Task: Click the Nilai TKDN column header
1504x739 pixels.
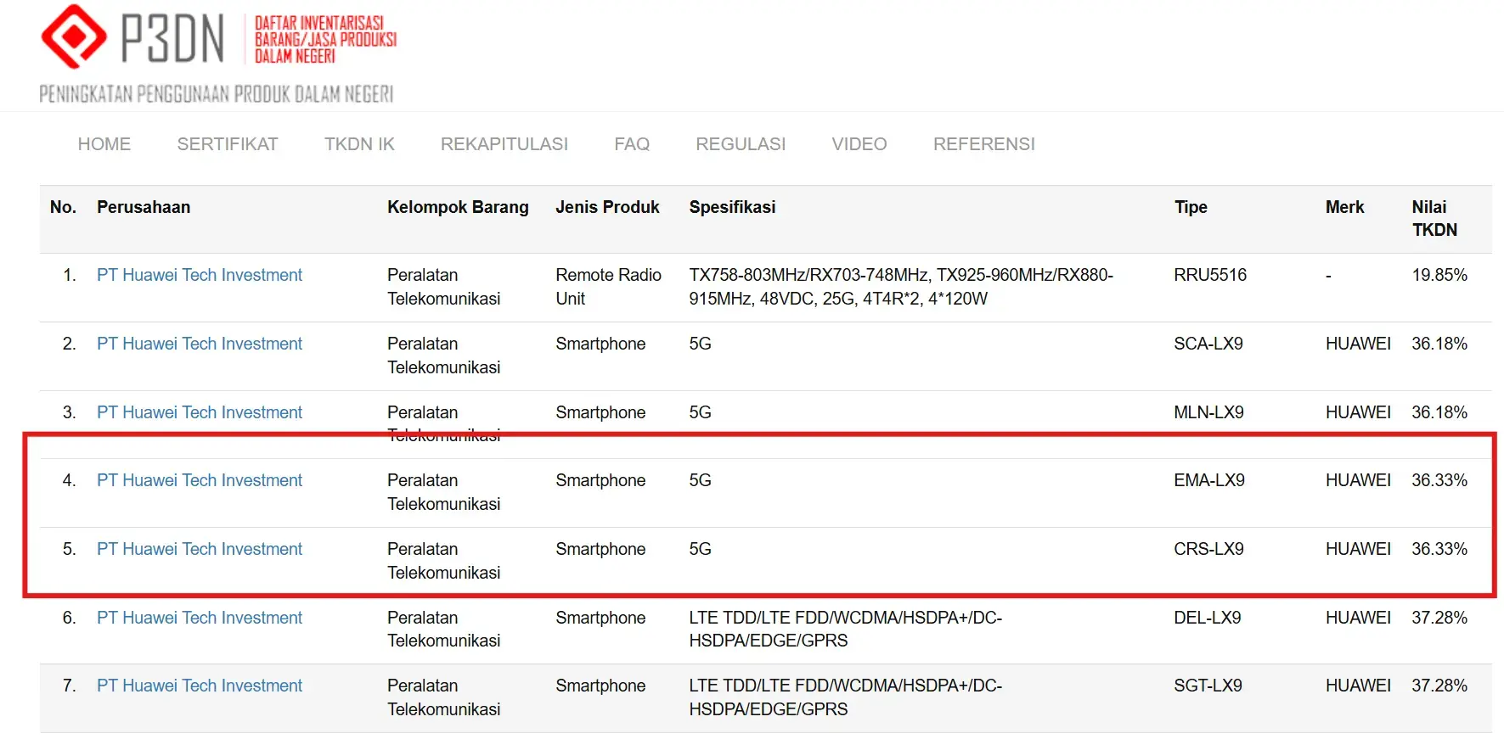Action: click(x=1434, y=218)
